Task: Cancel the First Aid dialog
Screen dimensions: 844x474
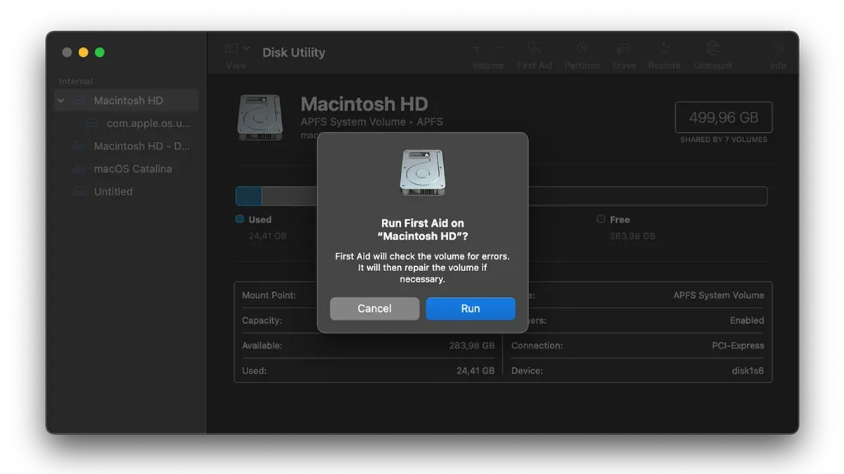Action: point(374,308)
